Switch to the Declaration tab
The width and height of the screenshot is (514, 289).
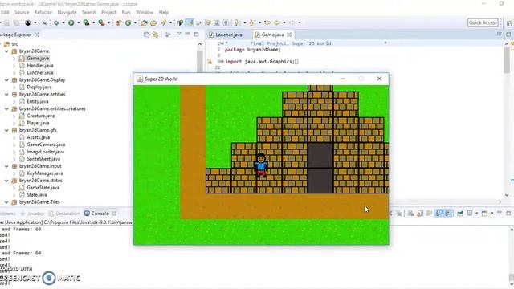(67, 214)
